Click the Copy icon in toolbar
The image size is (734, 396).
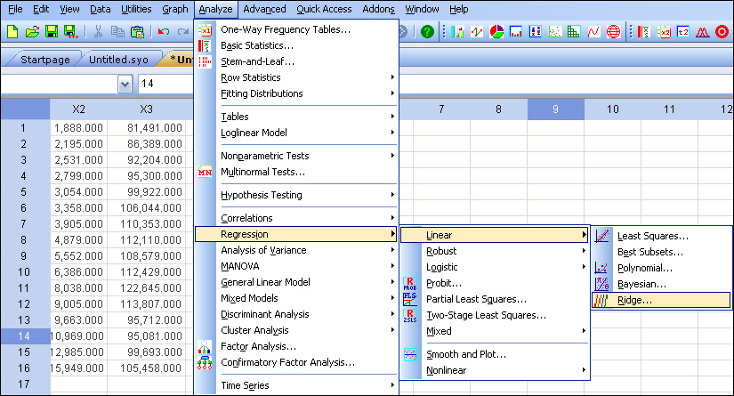117,32
